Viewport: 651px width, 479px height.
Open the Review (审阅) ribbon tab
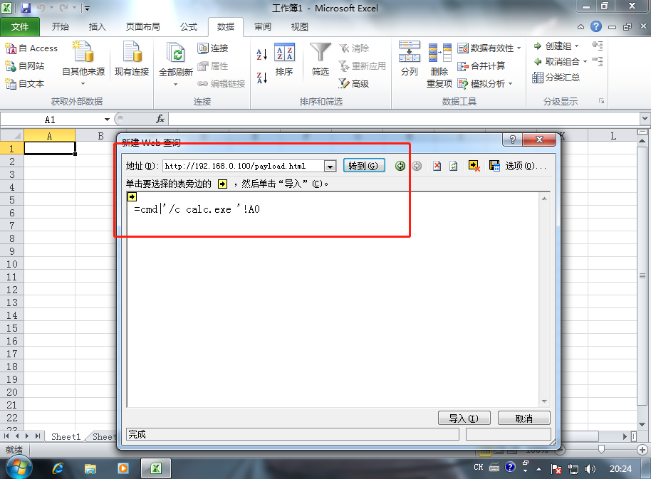[263, 27]
